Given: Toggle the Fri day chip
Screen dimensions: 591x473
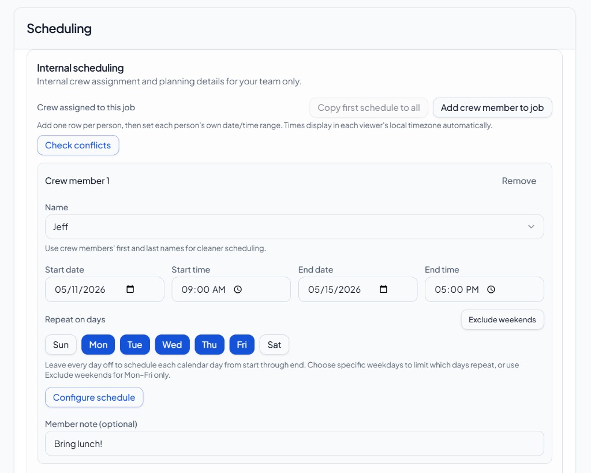Looking at the screenshot, I should click(x=242, y=345).
